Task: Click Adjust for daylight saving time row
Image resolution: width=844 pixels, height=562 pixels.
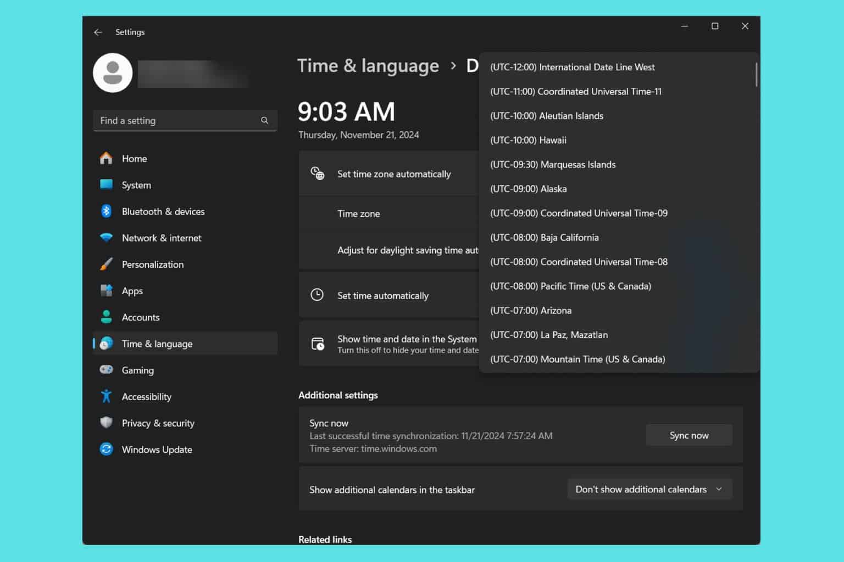Action: point(389,250)
